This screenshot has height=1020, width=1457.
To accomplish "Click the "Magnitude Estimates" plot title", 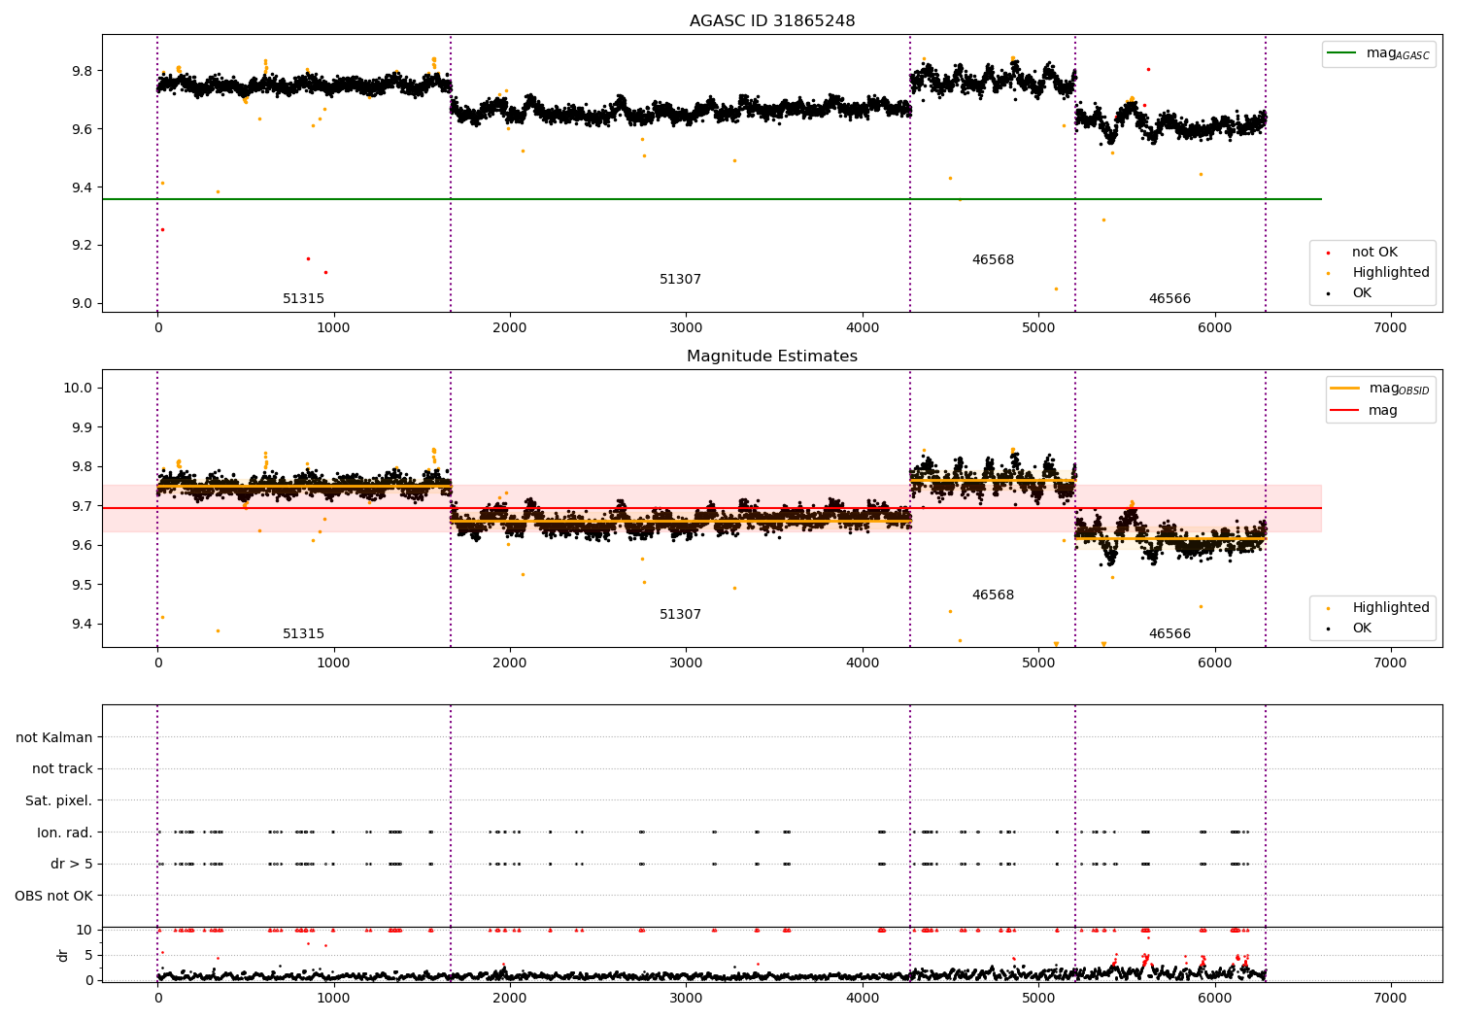I will pos(772,357).
